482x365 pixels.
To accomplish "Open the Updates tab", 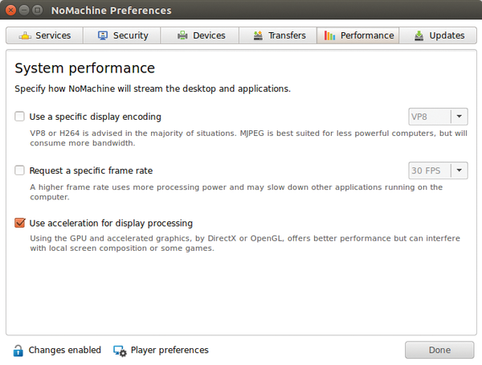I will click(x=438, y=35).
